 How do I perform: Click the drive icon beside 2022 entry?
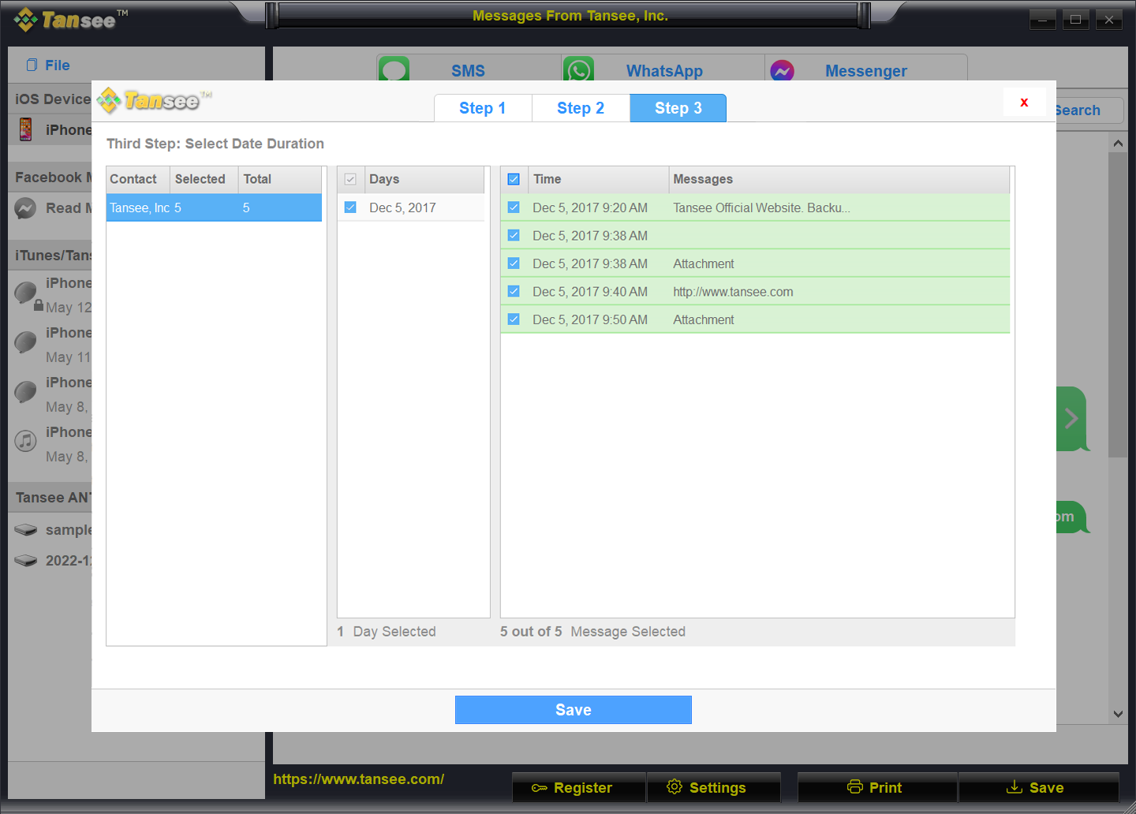25,561
